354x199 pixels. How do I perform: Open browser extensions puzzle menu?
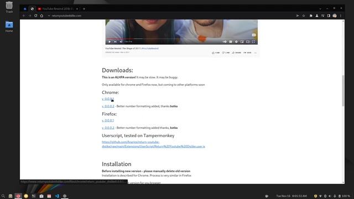click(x=311, y=16)
